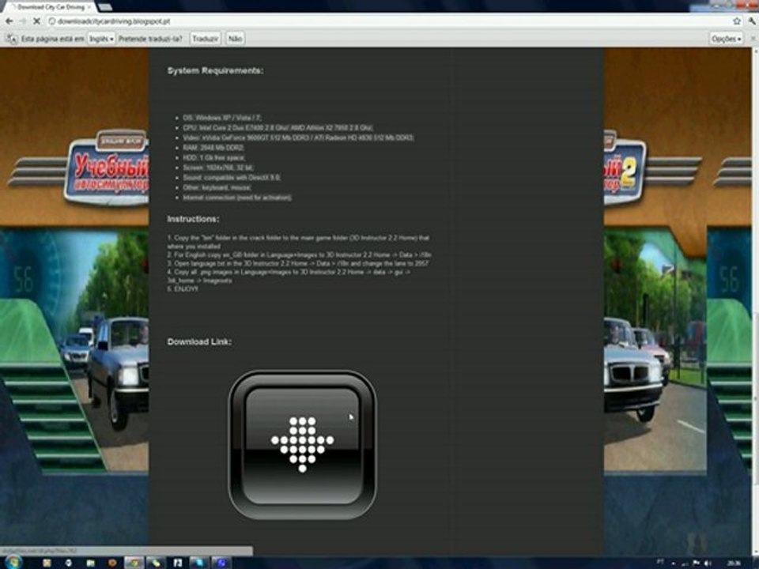Open the Windows Start menu

point(13,563)
